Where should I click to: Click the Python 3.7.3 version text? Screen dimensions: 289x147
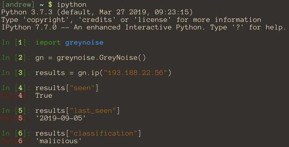27,12
